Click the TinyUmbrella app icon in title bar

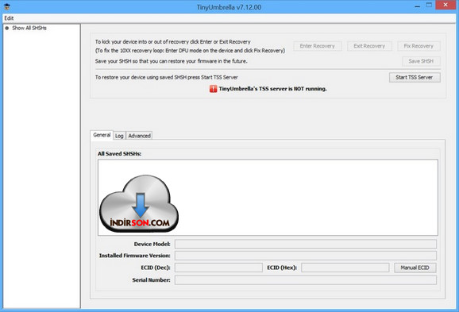coord(7,6)
